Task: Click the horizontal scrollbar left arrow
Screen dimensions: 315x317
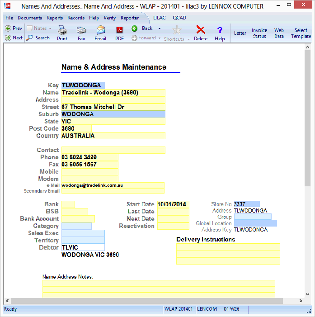Action: [7, 301]
